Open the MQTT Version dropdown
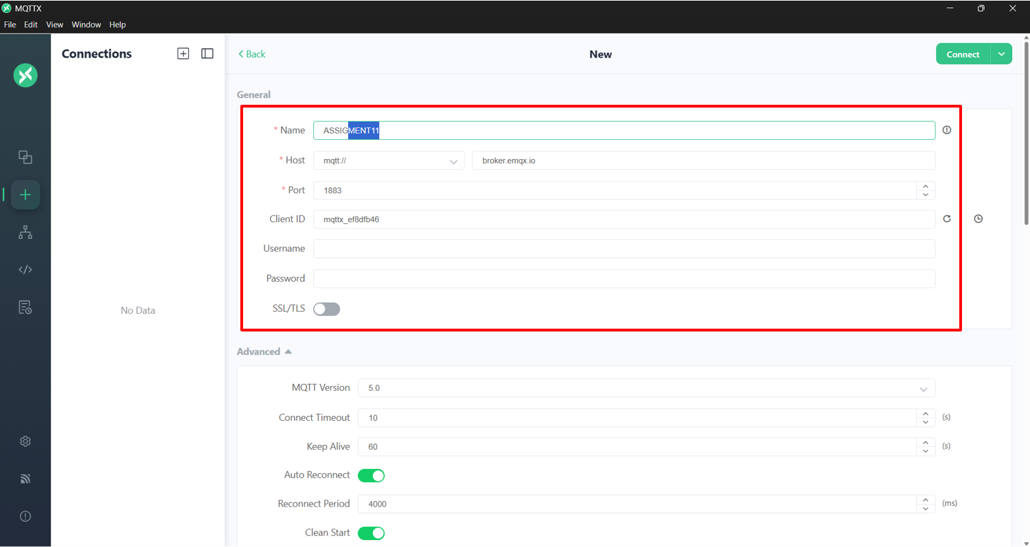1030x547 pixels. tap(647, 388)
